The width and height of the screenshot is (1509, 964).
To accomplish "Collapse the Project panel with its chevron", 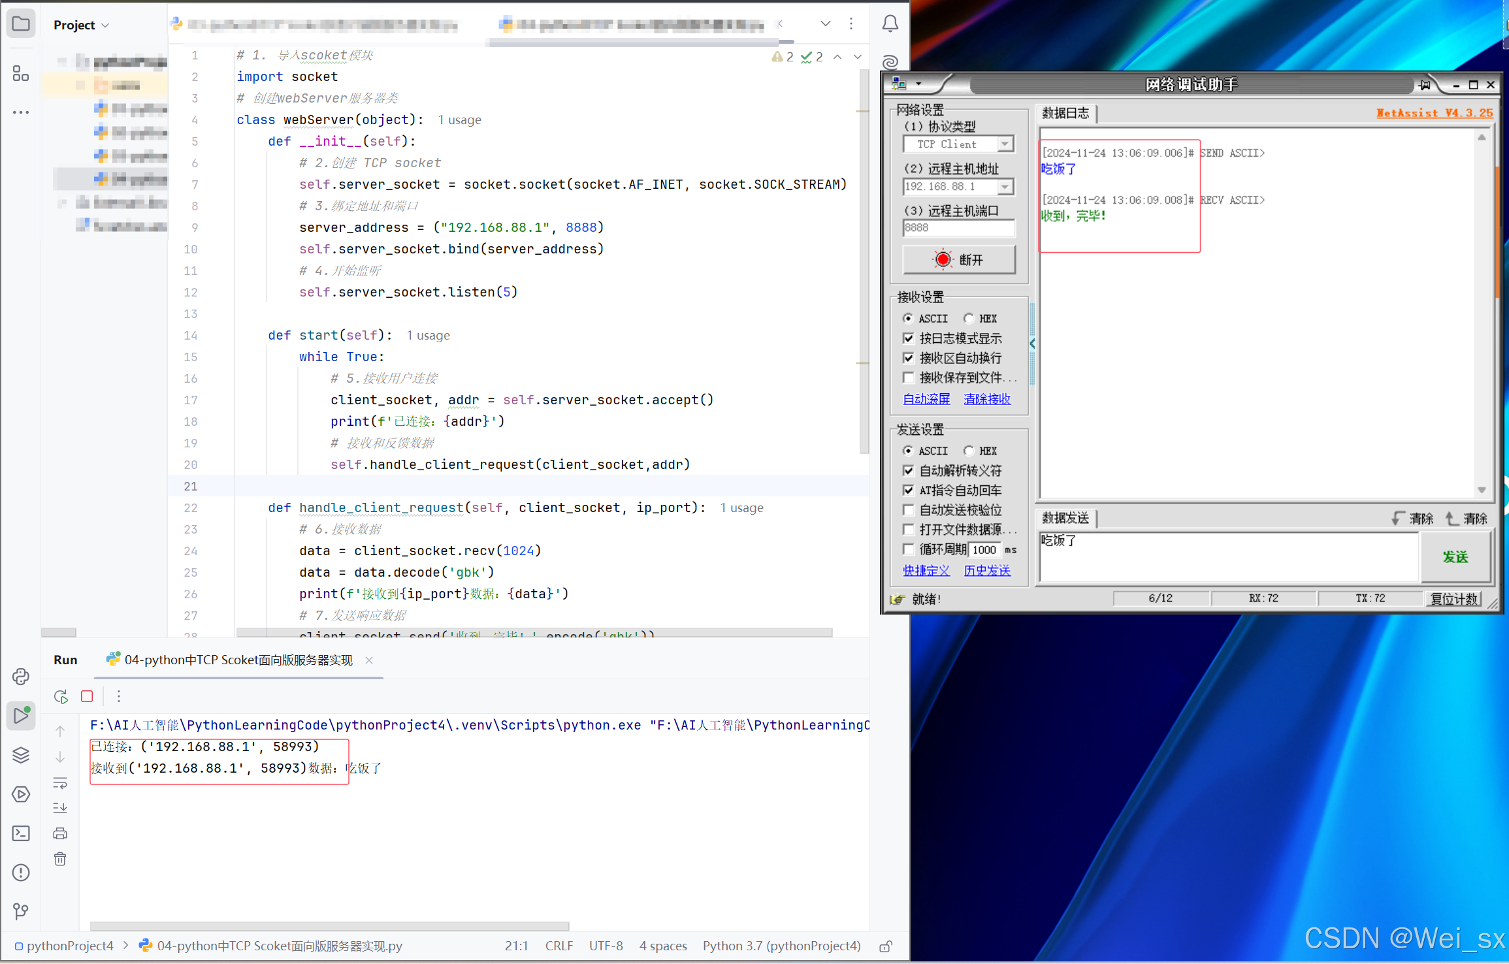I will (106, 24).
